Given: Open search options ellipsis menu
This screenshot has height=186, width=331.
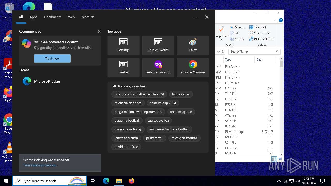Looking at the screenshot, I should tap(196, 17).
